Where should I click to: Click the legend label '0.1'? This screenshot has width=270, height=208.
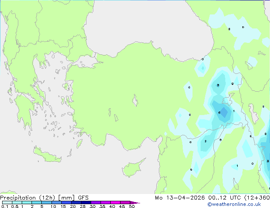5,206
